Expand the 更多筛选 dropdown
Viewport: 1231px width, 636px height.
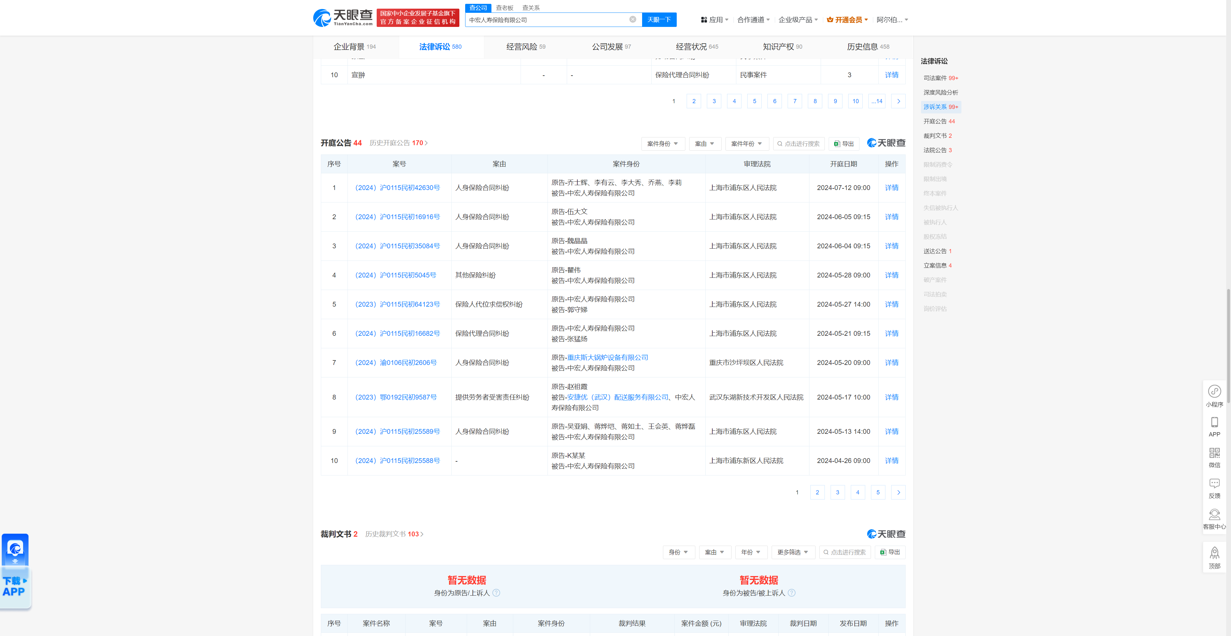(792, 552)
